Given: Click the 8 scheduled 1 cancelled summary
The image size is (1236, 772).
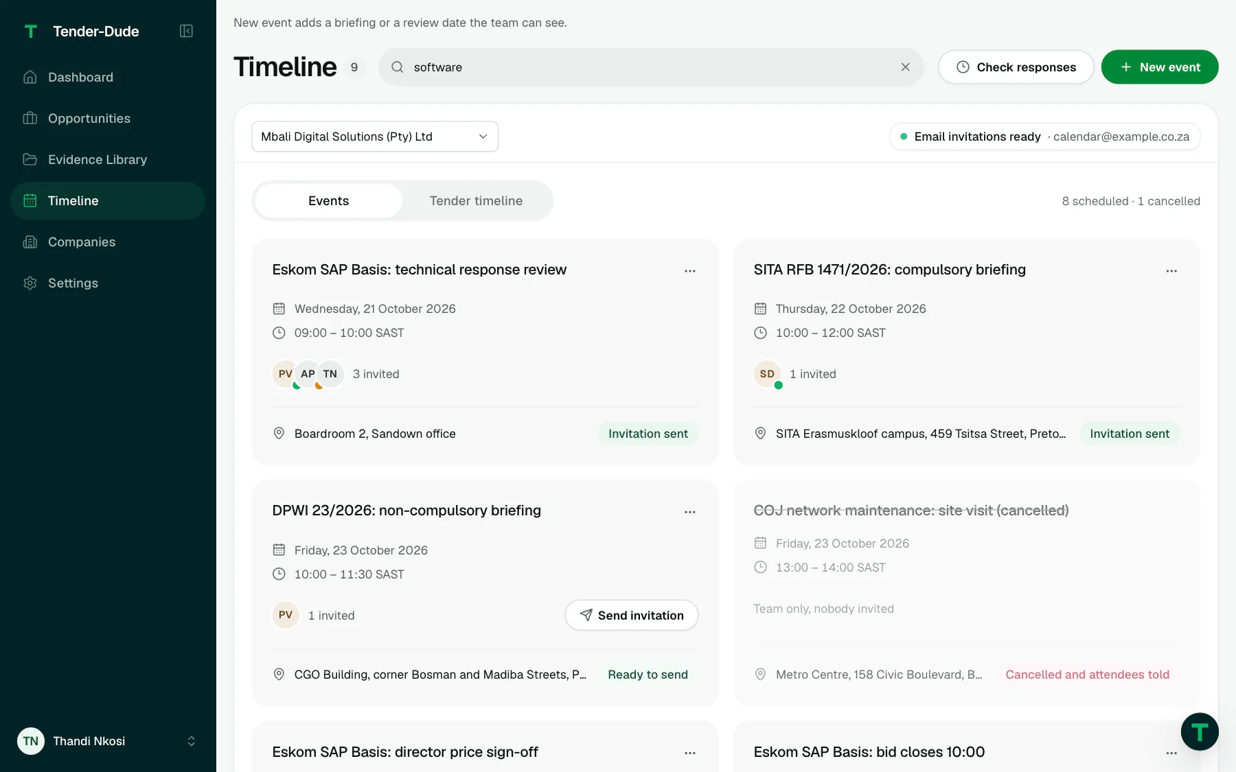Looking at the screenshot, I should [1130, 200].
